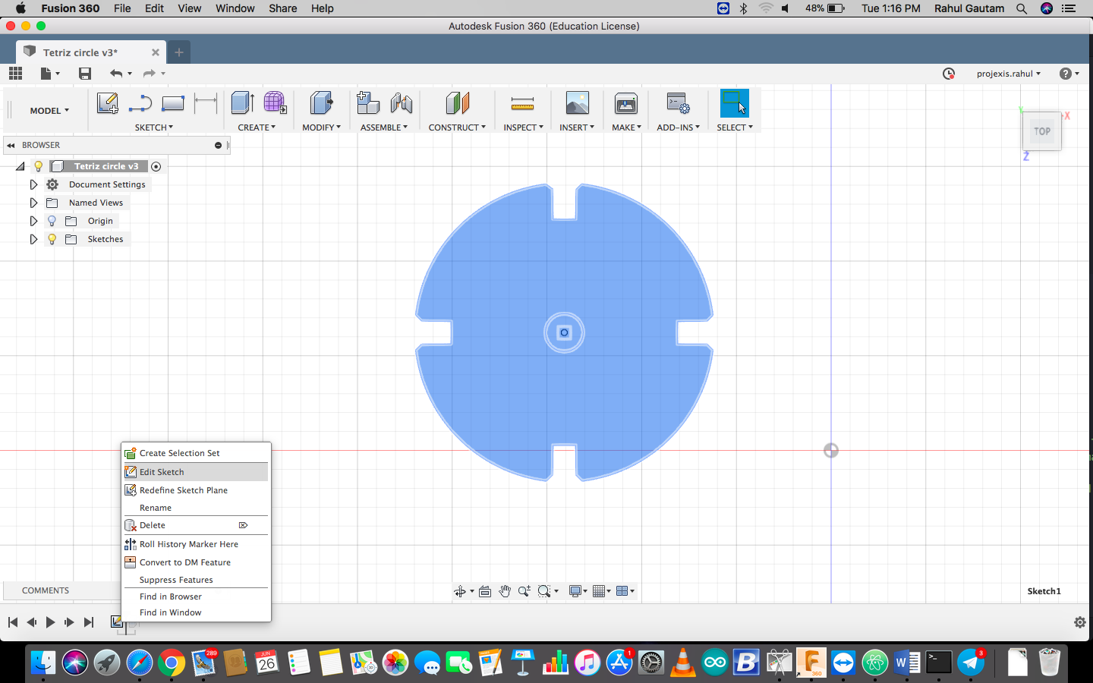1093x683 pixels.
Task: Choose Delete from the context menu
Action: pyautogui.click(x=196, y=525)
